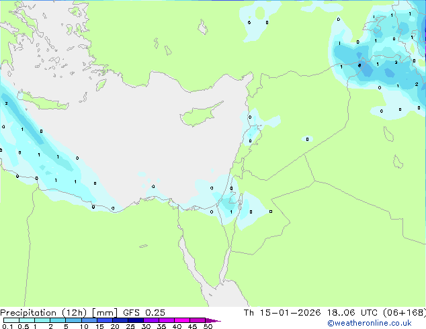The image size is (426, 329).
Task: Click the date "Th 15-01-2026"
Action: coord(282,313)
